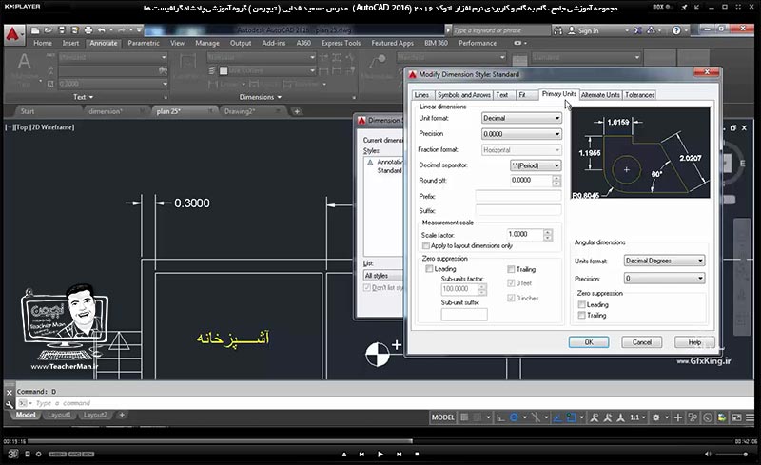This screenshot has width=761, height=465.
Task: Click the player volume speaker icon
Action: point(708,455)
